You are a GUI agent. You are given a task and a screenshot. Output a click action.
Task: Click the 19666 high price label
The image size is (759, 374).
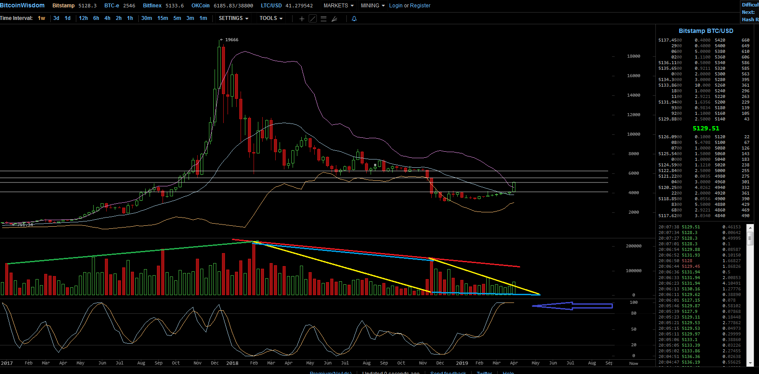tap(232, 40)
